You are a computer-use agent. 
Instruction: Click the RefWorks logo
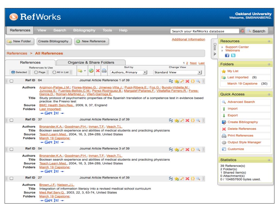[x=35, y=17]
